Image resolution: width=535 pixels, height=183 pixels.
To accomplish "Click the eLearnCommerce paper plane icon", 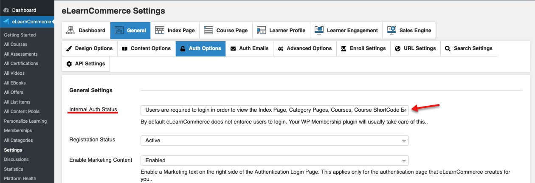I will coord(6,22).
